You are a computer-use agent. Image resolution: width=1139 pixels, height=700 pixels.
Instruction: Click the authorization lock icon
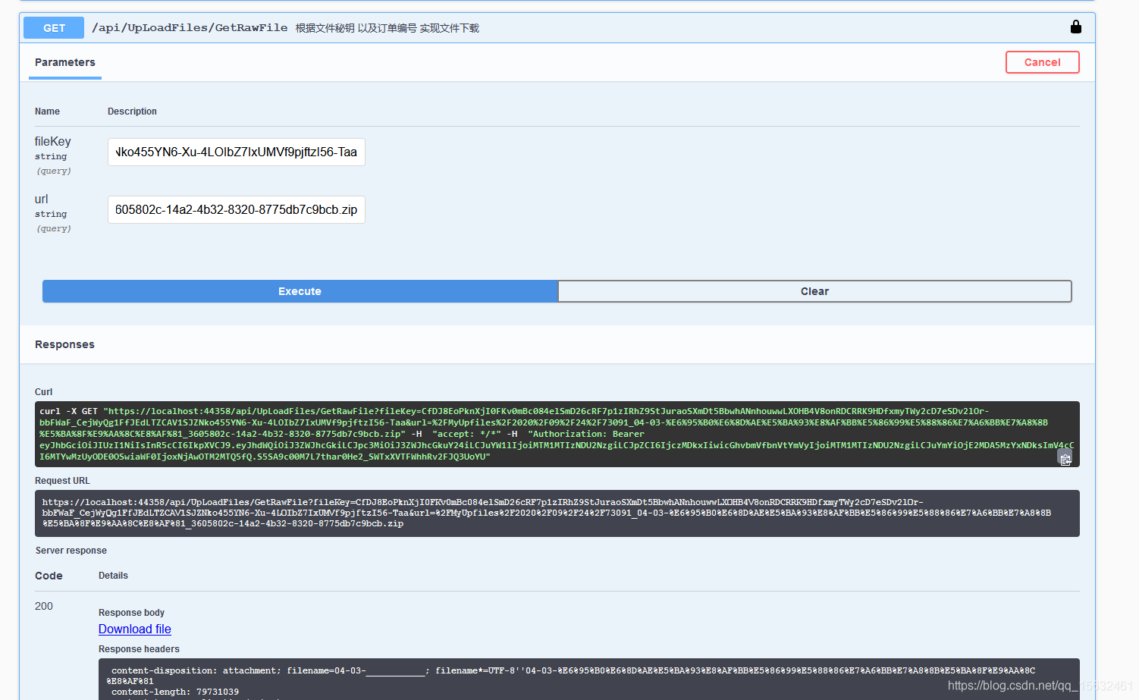[1075, 27]
